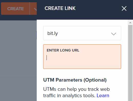
Task: Click the orange CREATE button
Action: pos(15,9)
